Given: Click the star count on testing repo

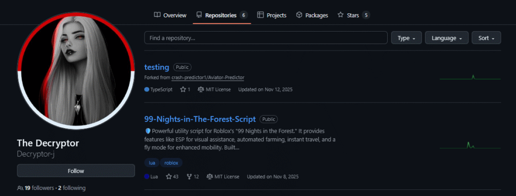Looking at the screenshot, I should tap(185, 89).
